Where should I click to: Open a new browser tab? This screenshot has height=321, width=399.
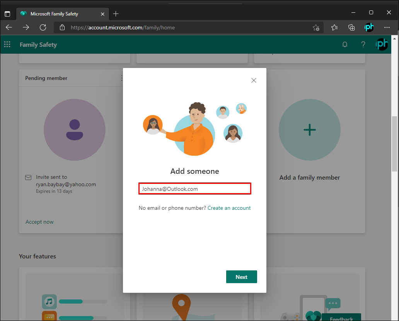coord(116,14)
